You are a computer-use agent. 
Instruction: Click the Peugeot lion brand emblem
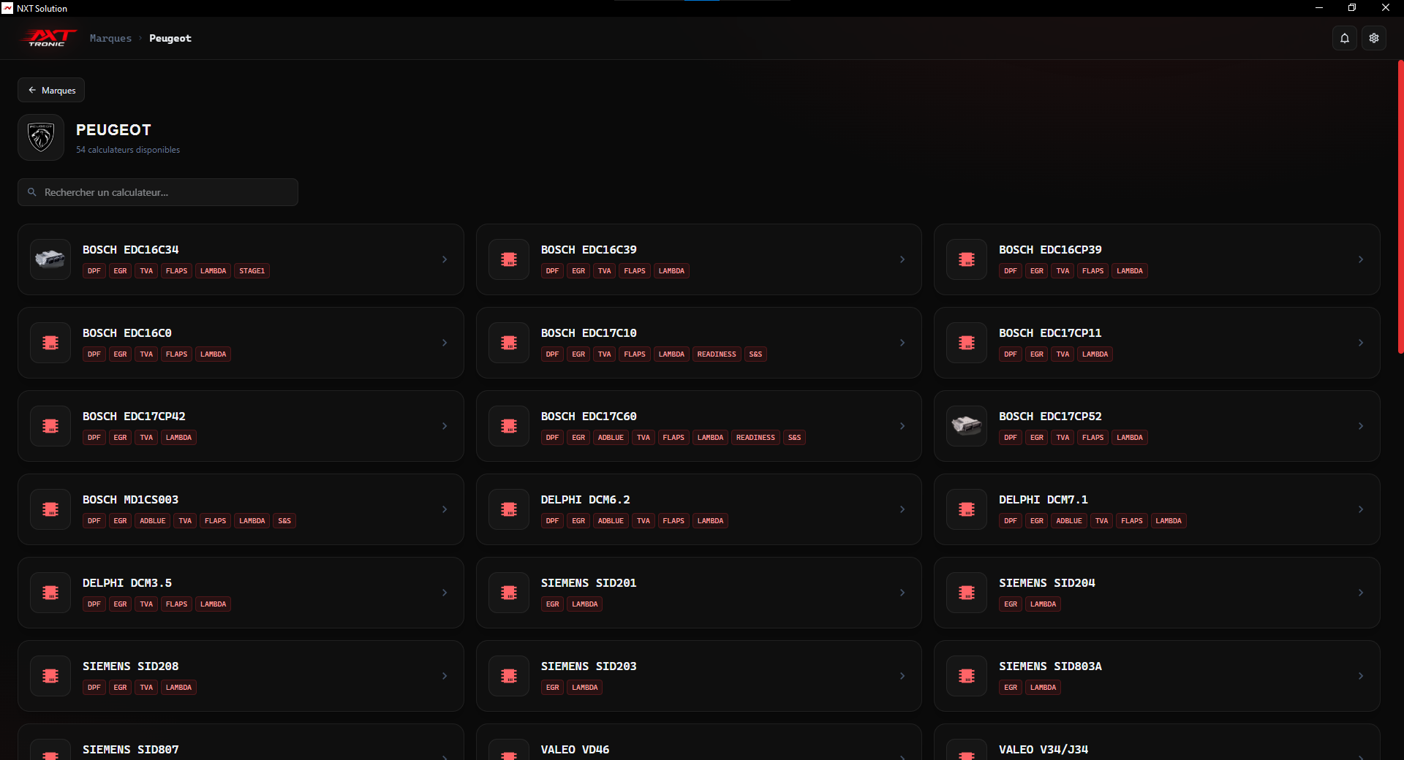(x=41, y=137)
